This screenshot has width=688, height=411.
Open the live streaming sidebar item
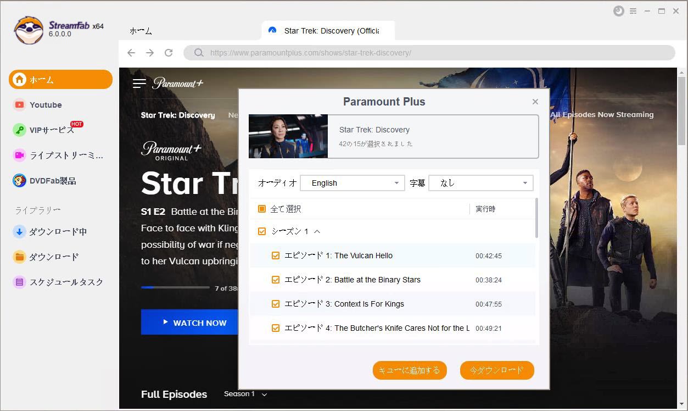(x=66, y=155)
